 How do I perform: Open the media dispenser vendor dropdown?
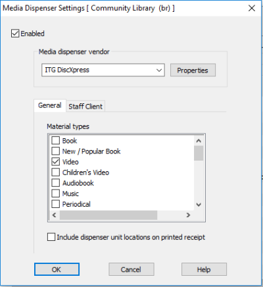[103, 70]
